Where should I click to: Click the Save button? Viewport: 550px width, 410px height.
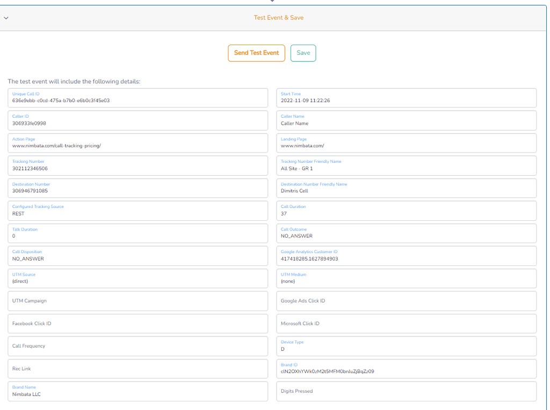pyautogui.click(x=303, y=53)
